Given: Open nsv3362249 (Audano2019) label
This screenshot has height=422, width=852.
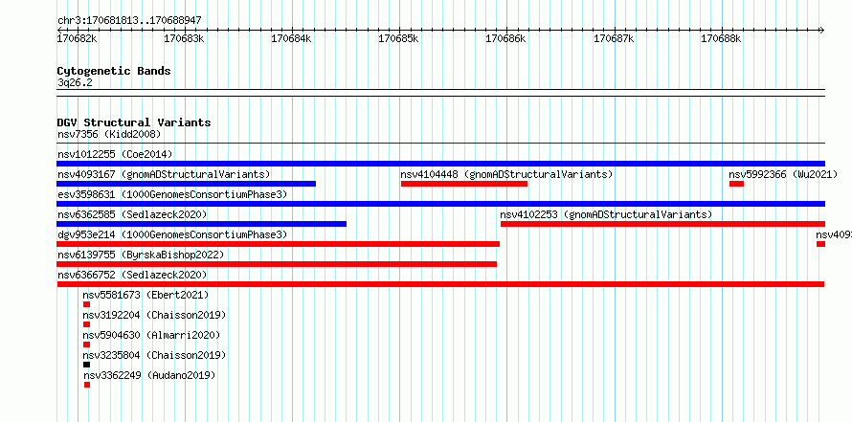Looking at the screenshot, I should (149, 375).
